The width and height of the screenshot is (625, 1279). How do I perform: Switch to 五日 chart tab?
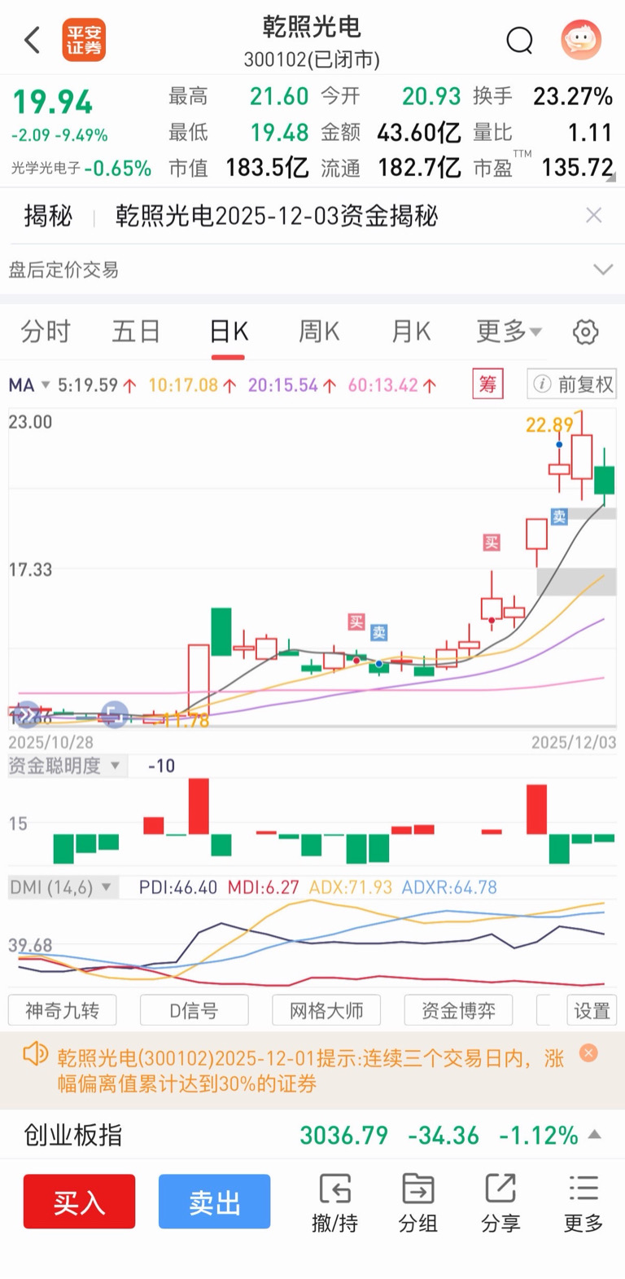click(x=136, y=332)
